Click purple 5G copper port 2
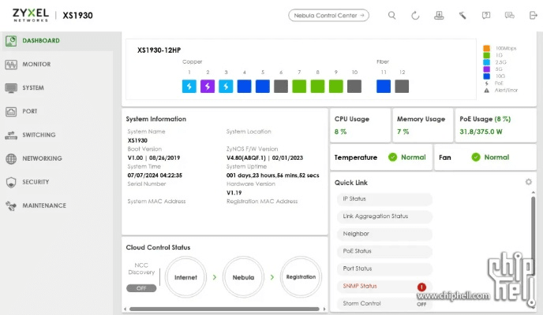Image resolution: width=543 pixels, height=315 pixels. [x=208, y=86]
